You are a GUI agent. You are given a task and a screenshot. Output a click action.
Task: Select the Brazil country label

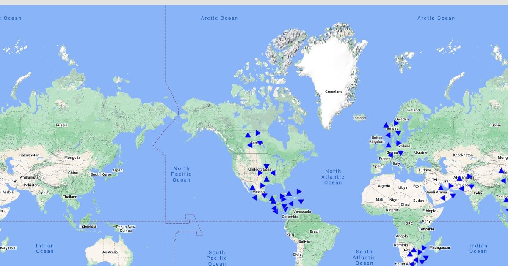pyautogui.click(x=315, y=231)
